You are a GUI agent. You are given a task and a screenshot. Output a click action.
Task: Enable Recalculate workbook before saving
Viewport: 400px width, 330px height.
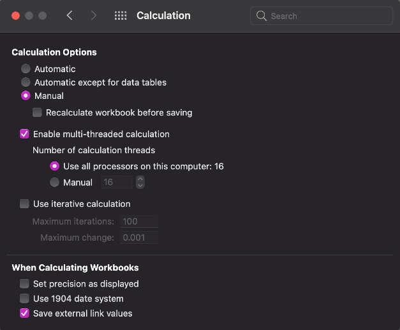point(38,112)
